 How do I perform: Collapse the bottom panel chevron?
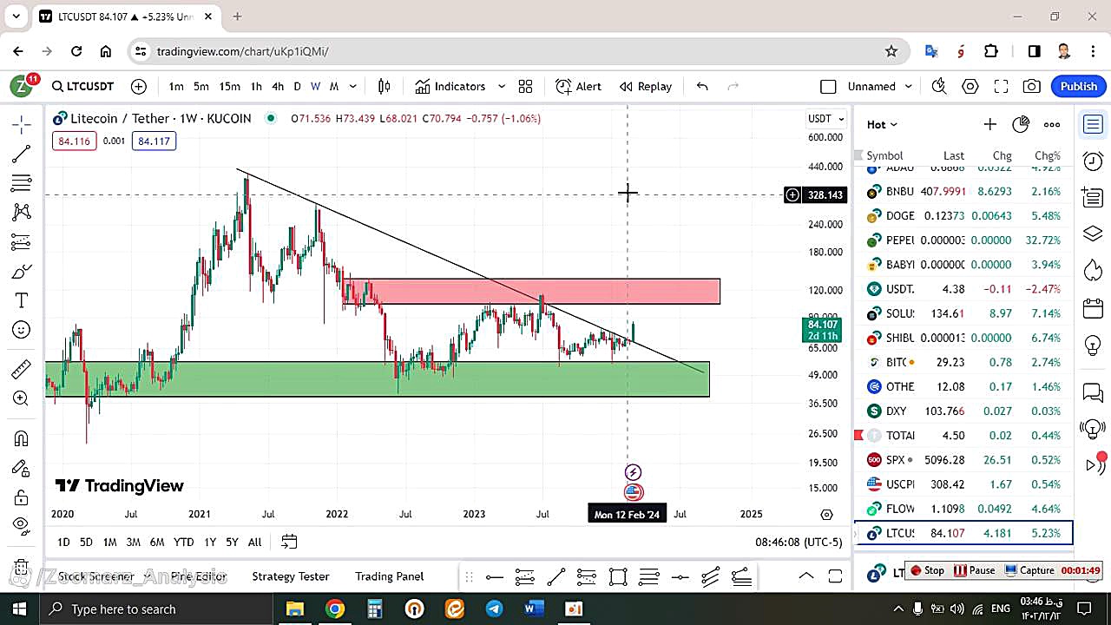click(x=805, y=576)
